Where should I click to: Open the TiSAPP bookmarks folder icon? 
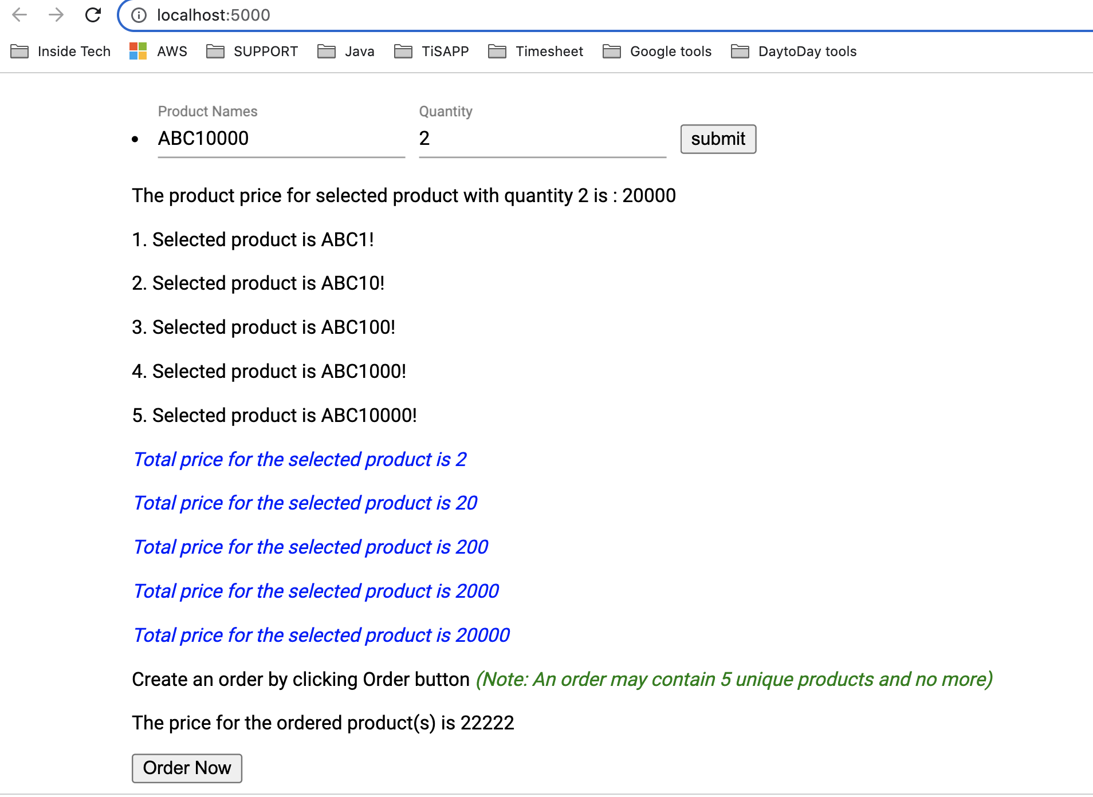pyautogui.click(x=403, y=51)
